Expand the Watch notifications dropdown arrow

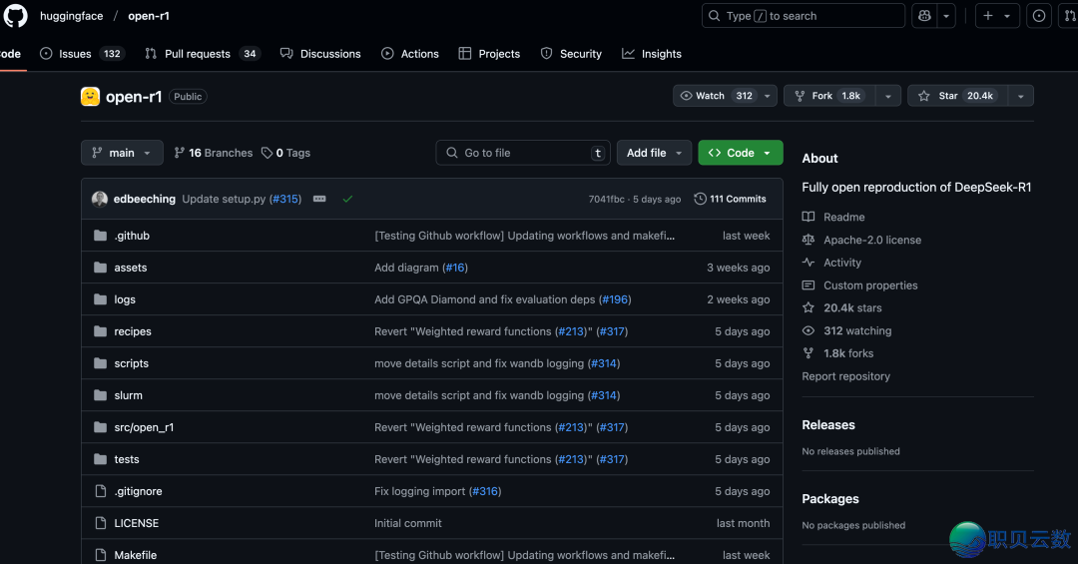coord(768,96)
